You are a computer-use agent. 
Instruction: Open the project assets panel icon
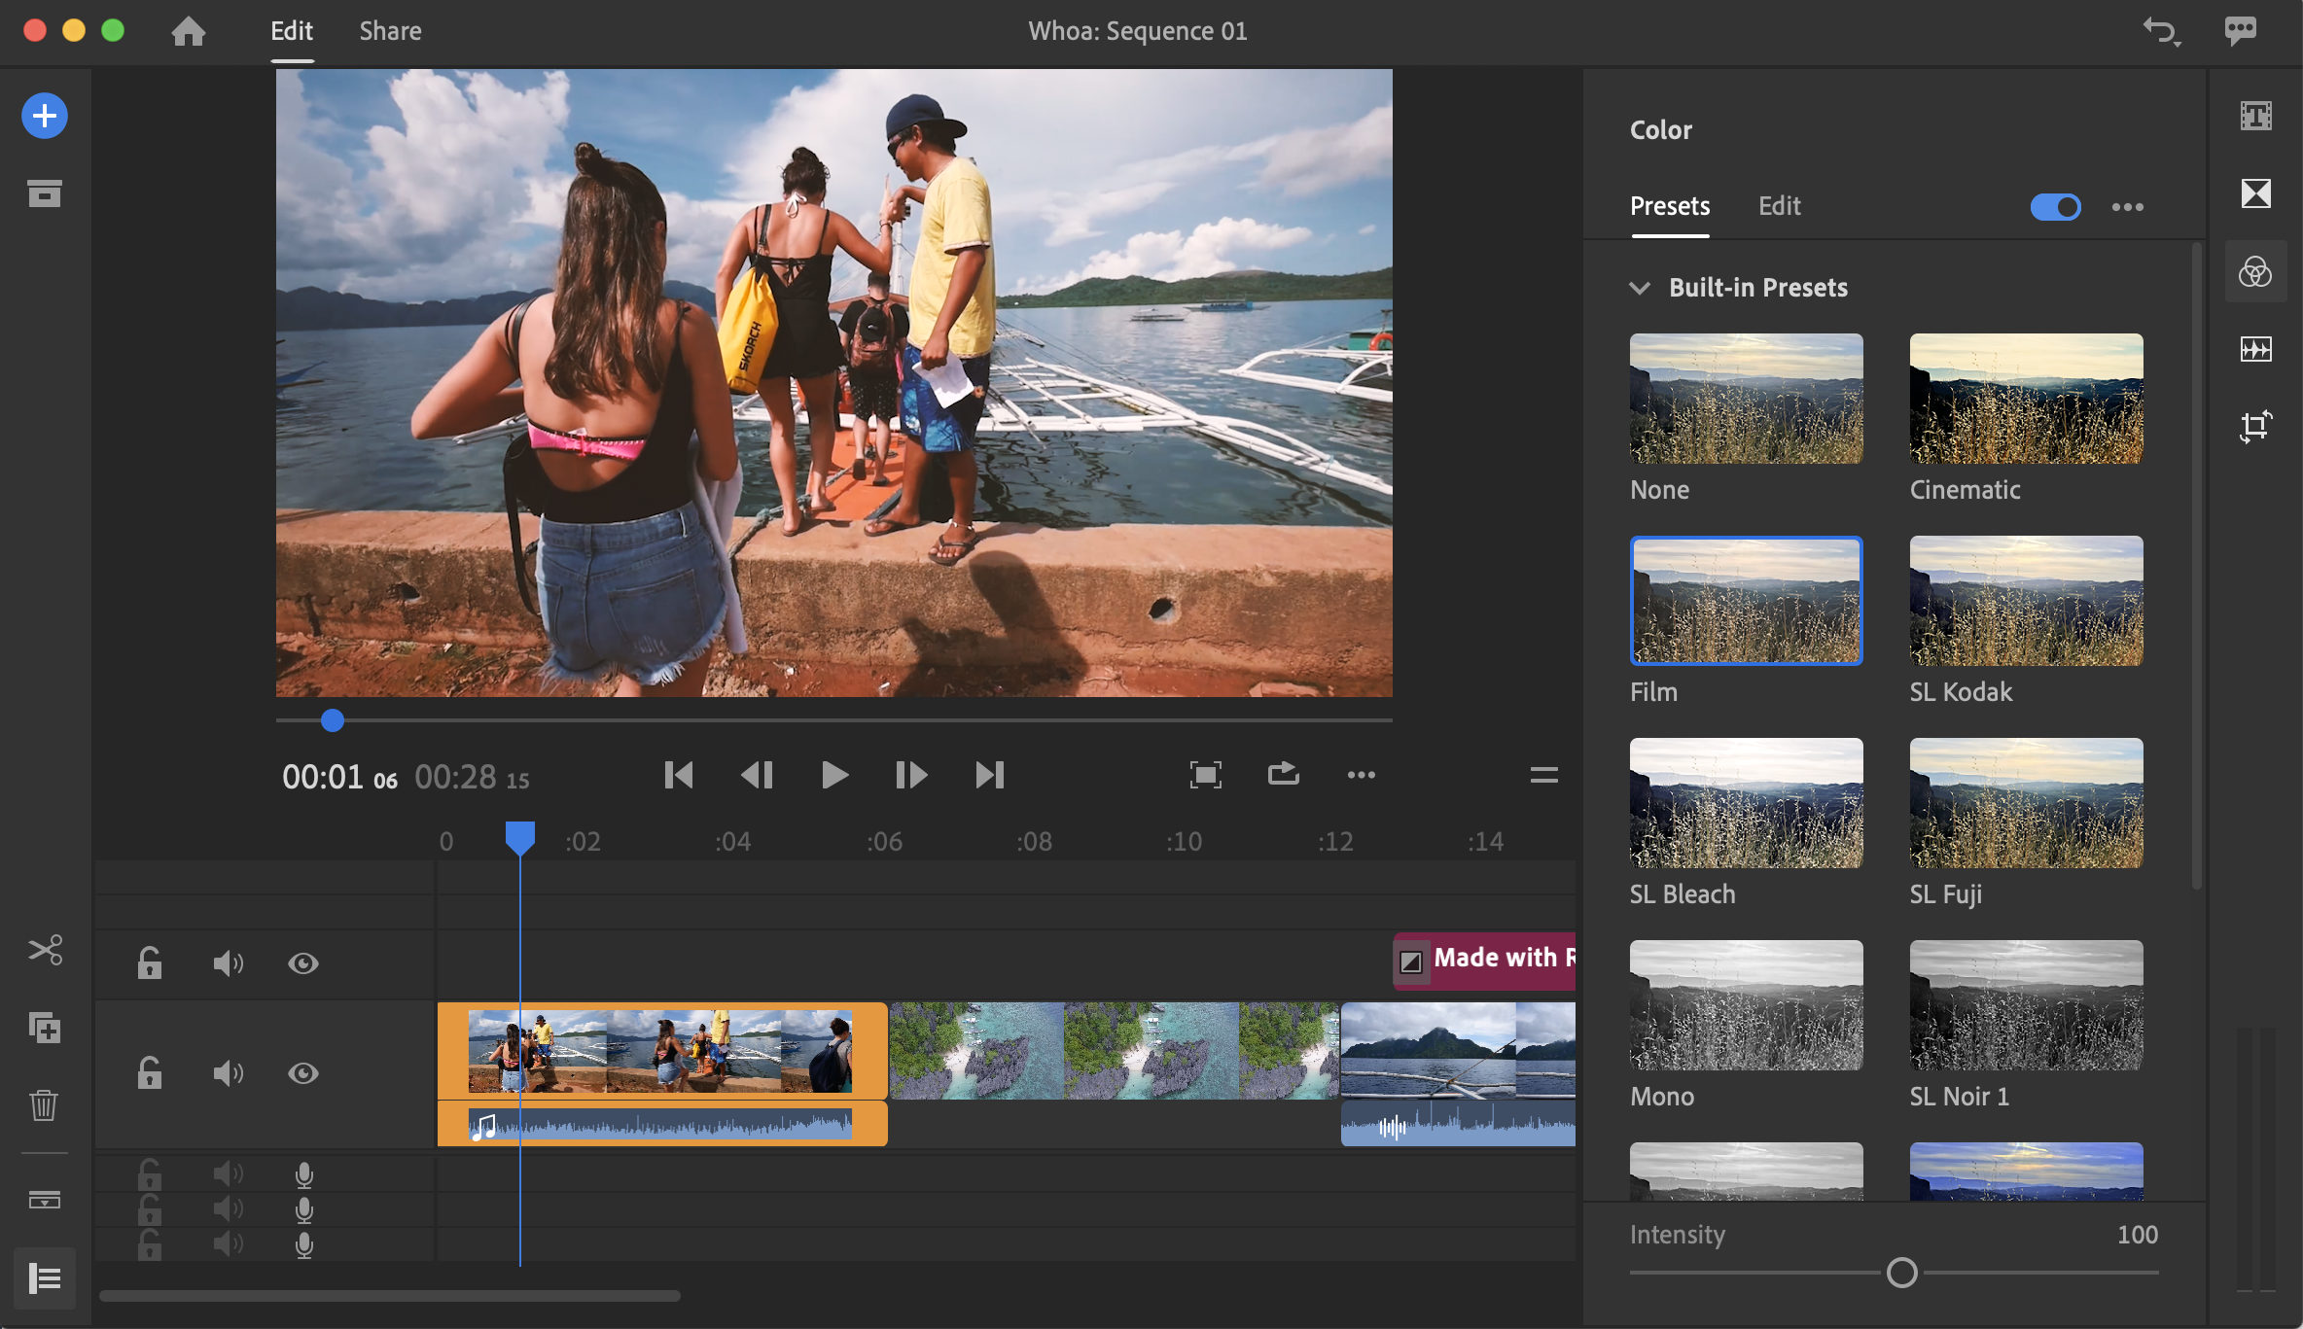pos(45,194)
